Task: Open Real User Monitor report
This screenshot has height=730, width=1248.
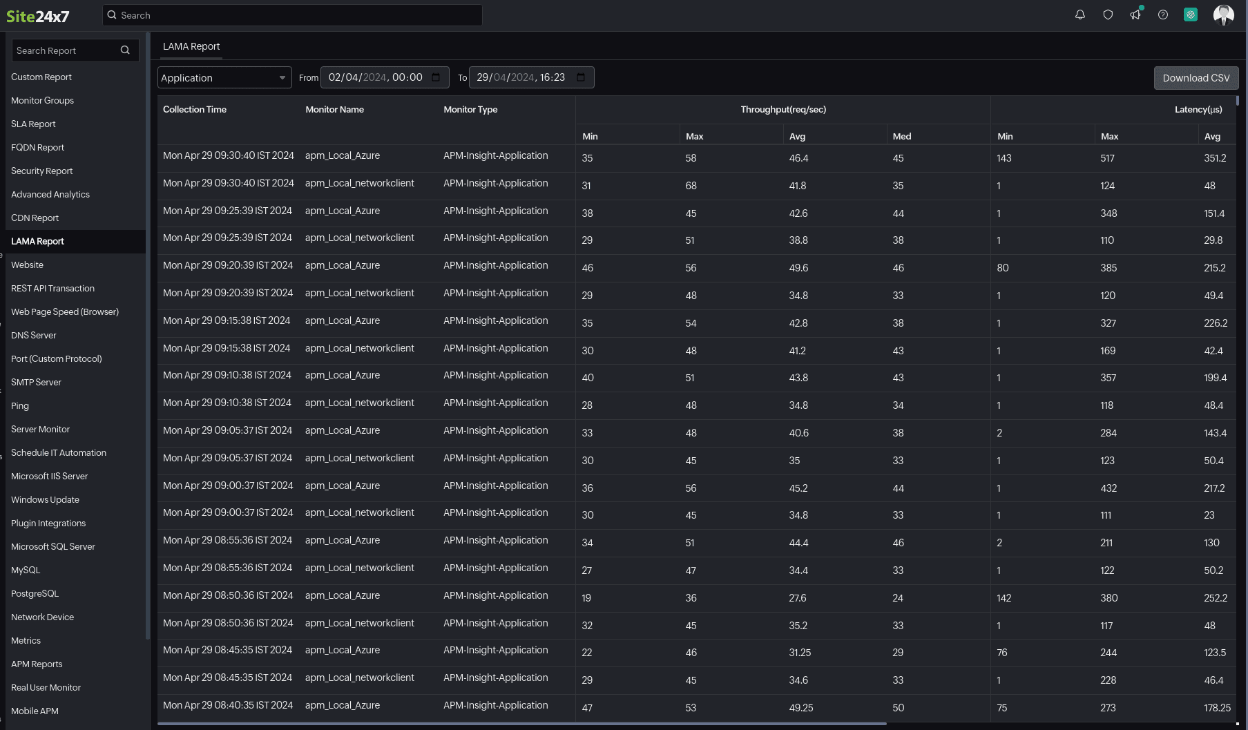Action: click(x=46, y=687)
